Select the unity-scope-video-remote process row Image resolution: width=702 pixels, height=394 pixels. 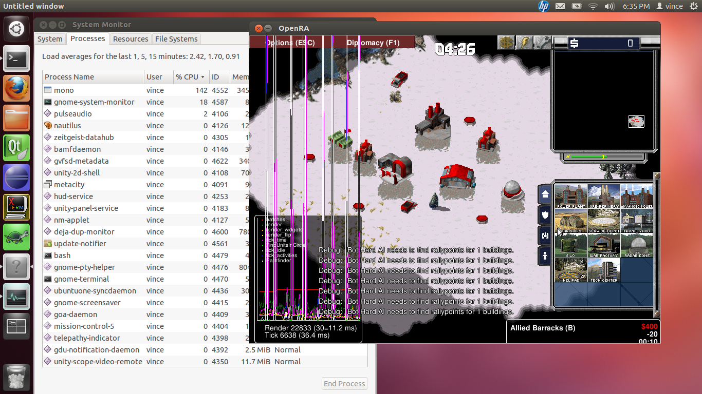coord(205,362)
